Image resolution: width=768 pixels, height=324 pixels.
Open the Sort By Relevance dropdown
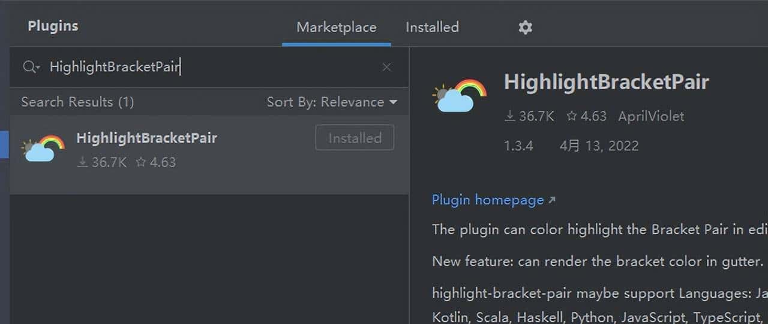tap(332, 102)
